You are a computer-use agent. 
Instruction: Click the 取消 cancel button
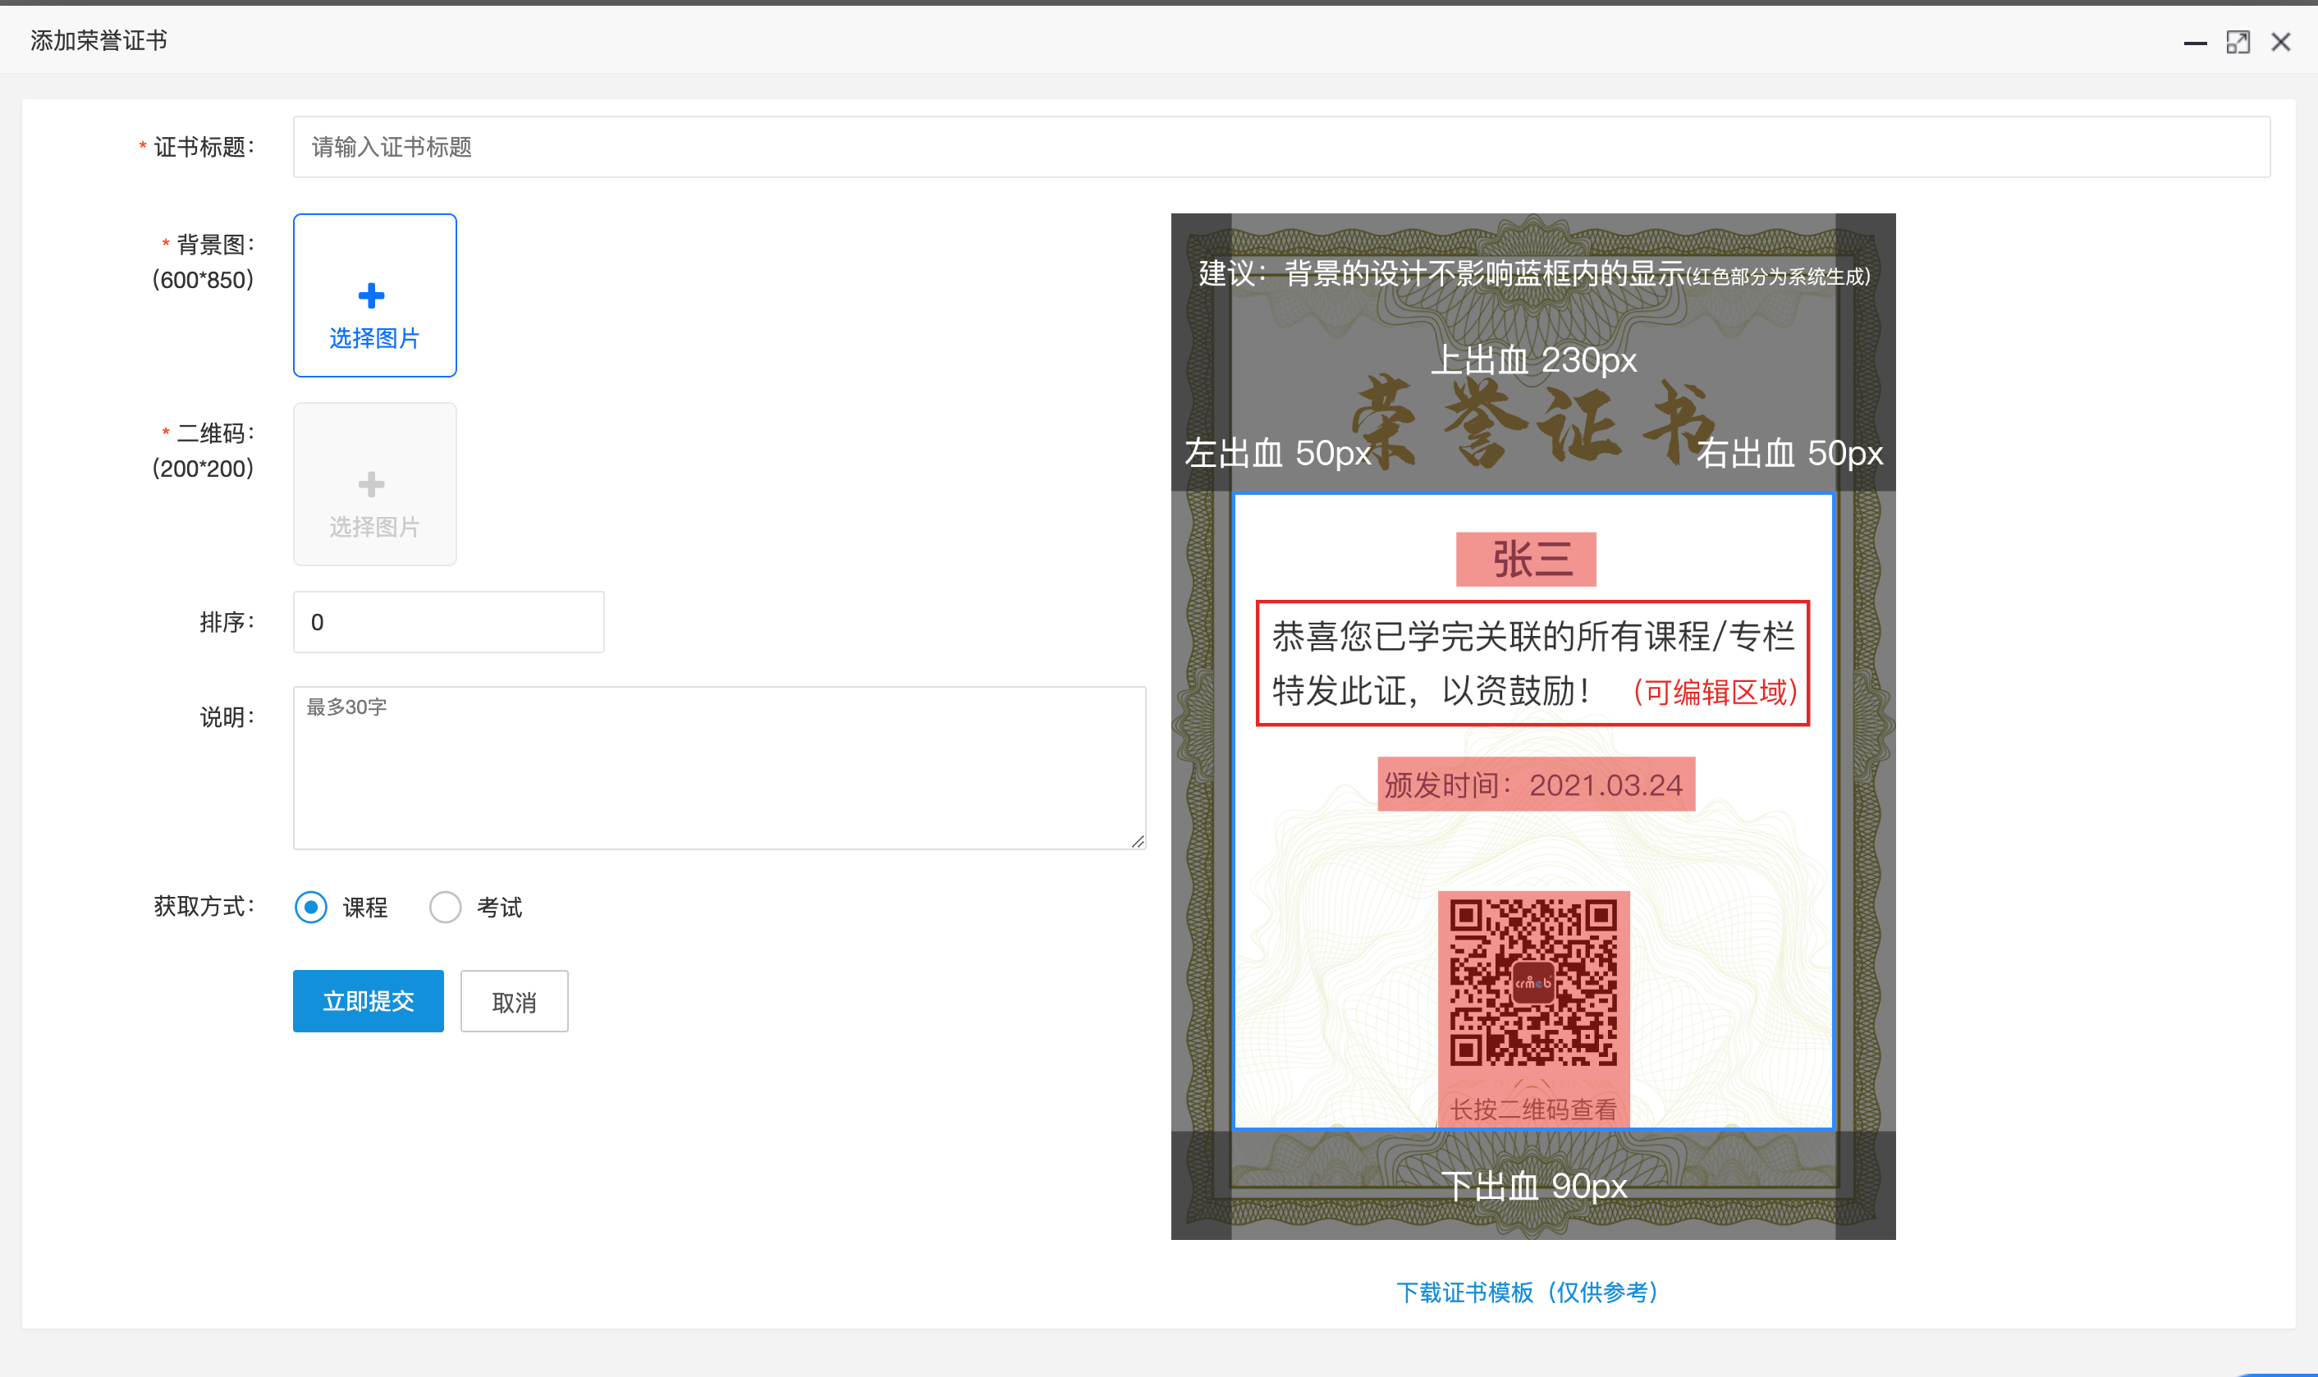514,1001
